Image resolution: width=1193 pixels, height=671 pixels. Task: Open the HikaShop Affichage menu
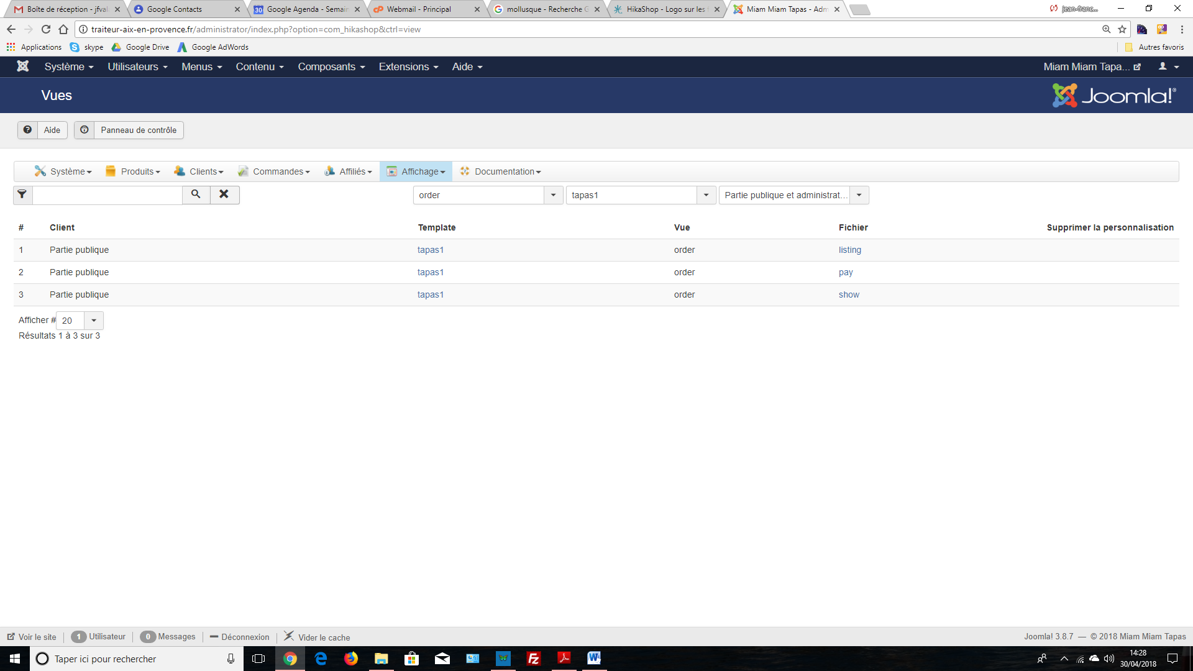(x=416, y=171)
